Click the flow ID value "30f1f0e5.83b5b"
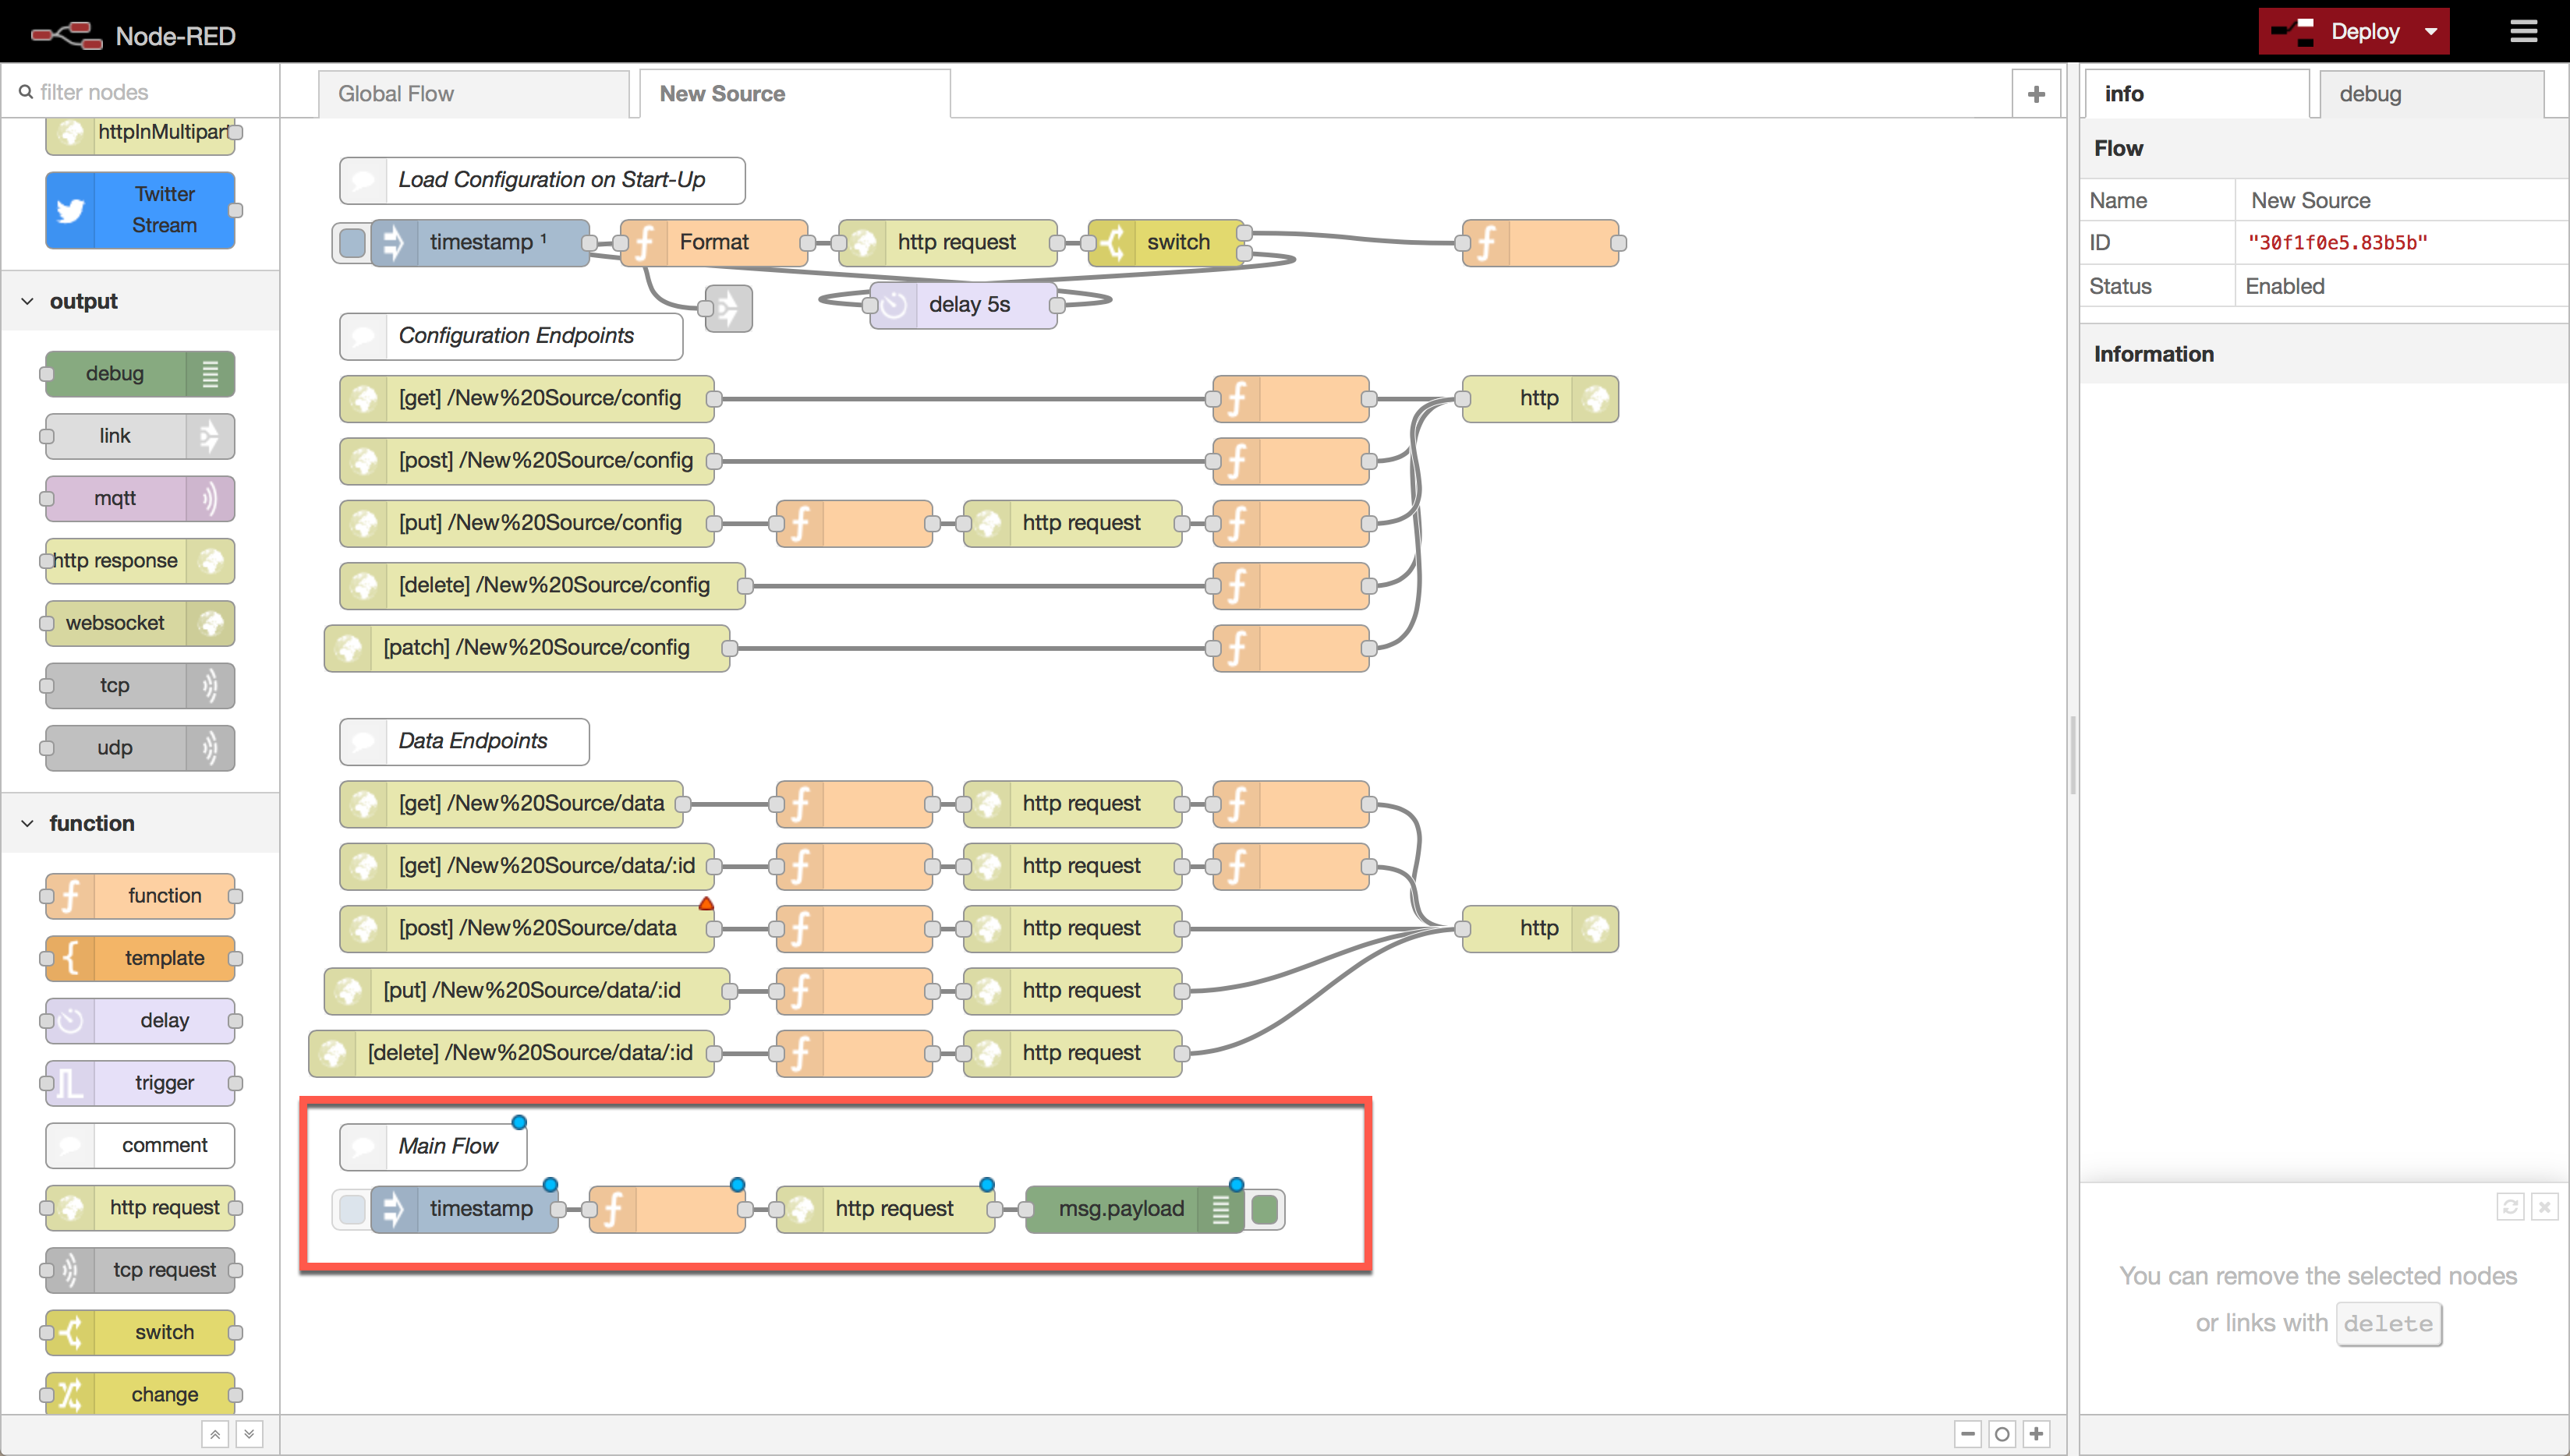Image resolution: width=2570 pixels, height=1456 pixels. (x=2337, y=243)
